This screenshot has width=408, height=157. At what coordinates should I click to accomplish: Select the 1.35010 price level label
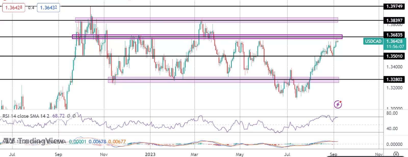pos(394,56)
